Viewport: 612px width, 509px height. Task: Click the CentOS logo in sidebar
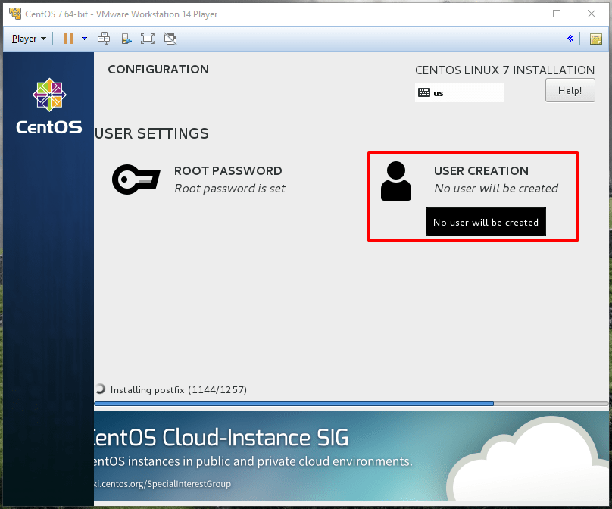point(49,106)
